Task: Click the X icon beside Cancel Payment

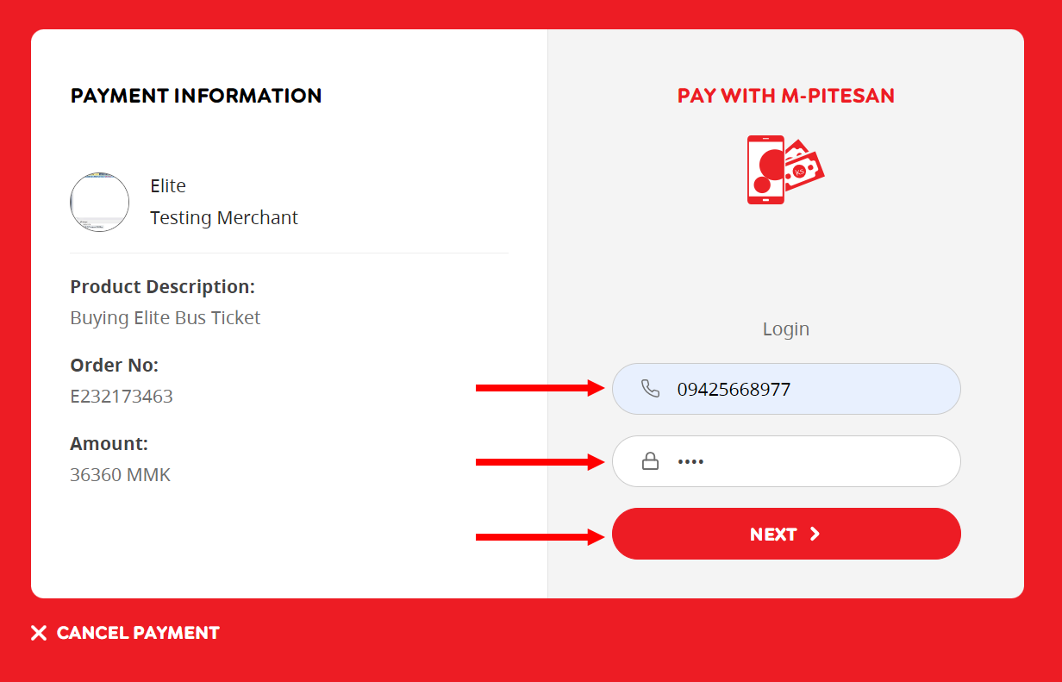Action: pos(39,633)
